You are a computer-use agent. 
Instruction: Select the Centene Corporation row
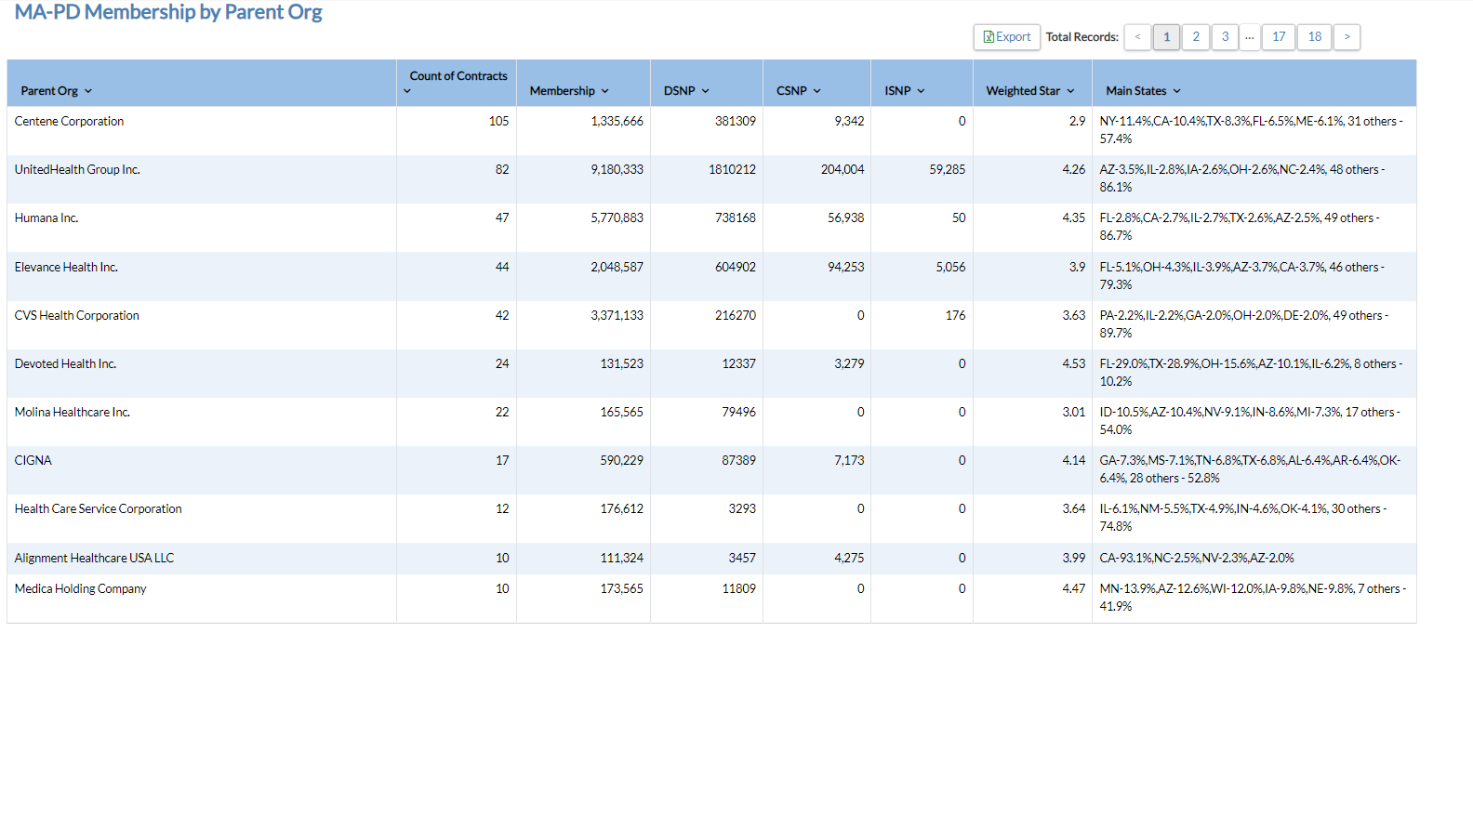coord(69,122)
